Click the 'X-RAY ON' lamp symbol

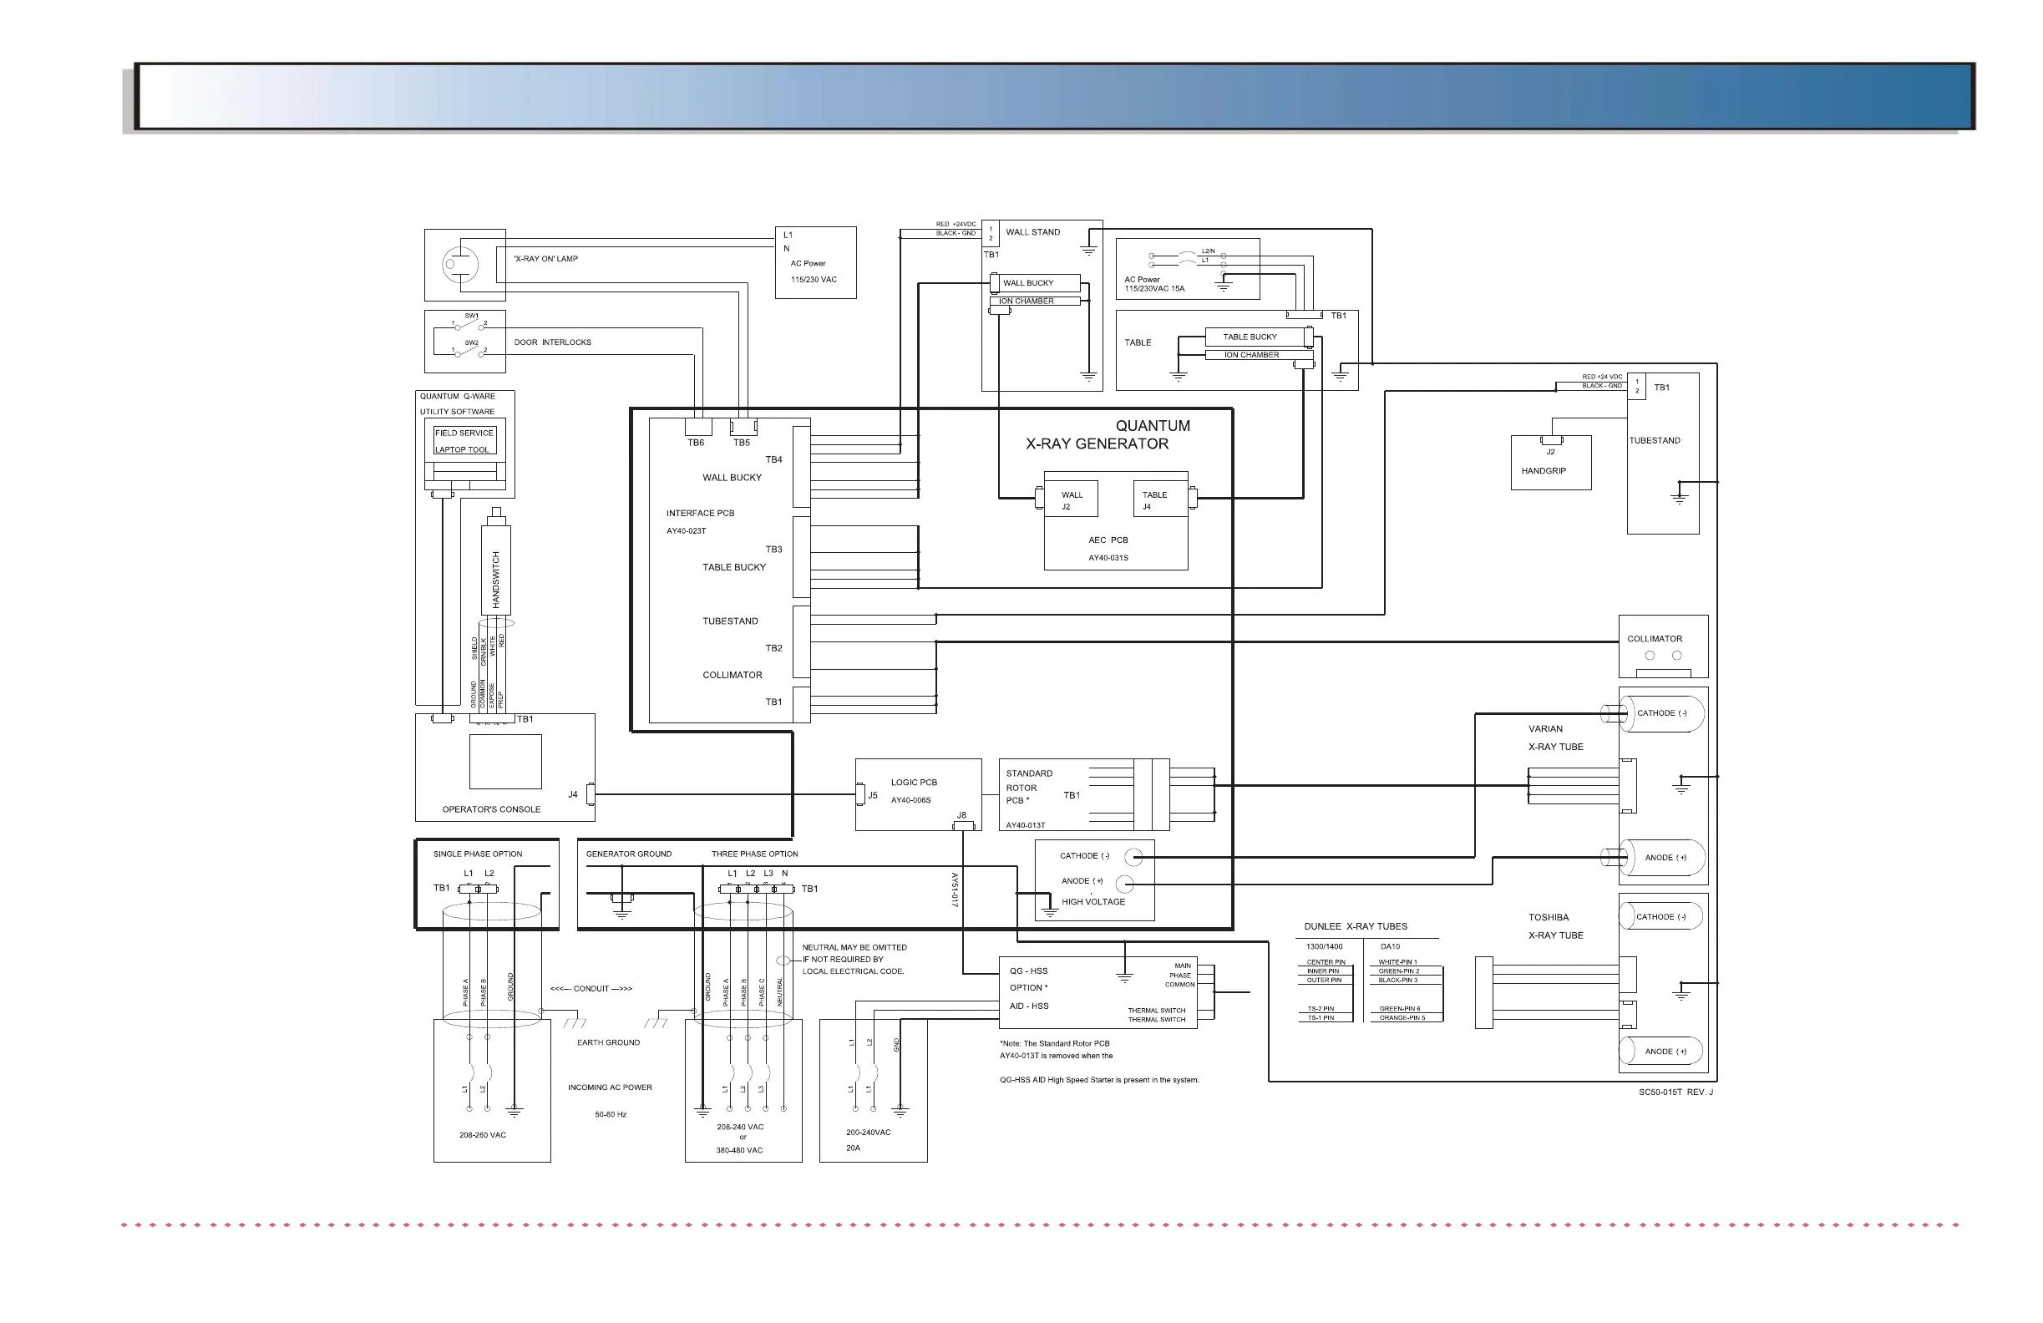(x=459, y=265)
